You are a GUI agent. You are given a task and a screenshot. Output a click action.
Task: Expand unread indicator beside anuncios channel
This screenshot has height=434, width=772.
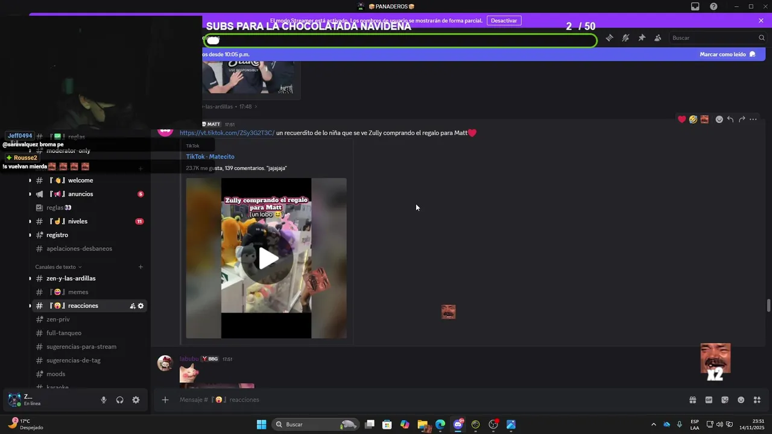click(30, 194)
